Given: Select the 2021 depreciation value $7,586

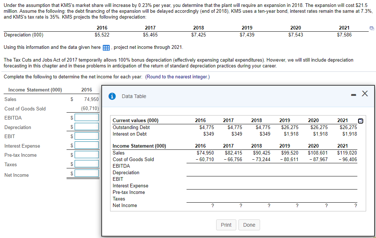Looking at the screenshot, I should (x=344, y=35).
